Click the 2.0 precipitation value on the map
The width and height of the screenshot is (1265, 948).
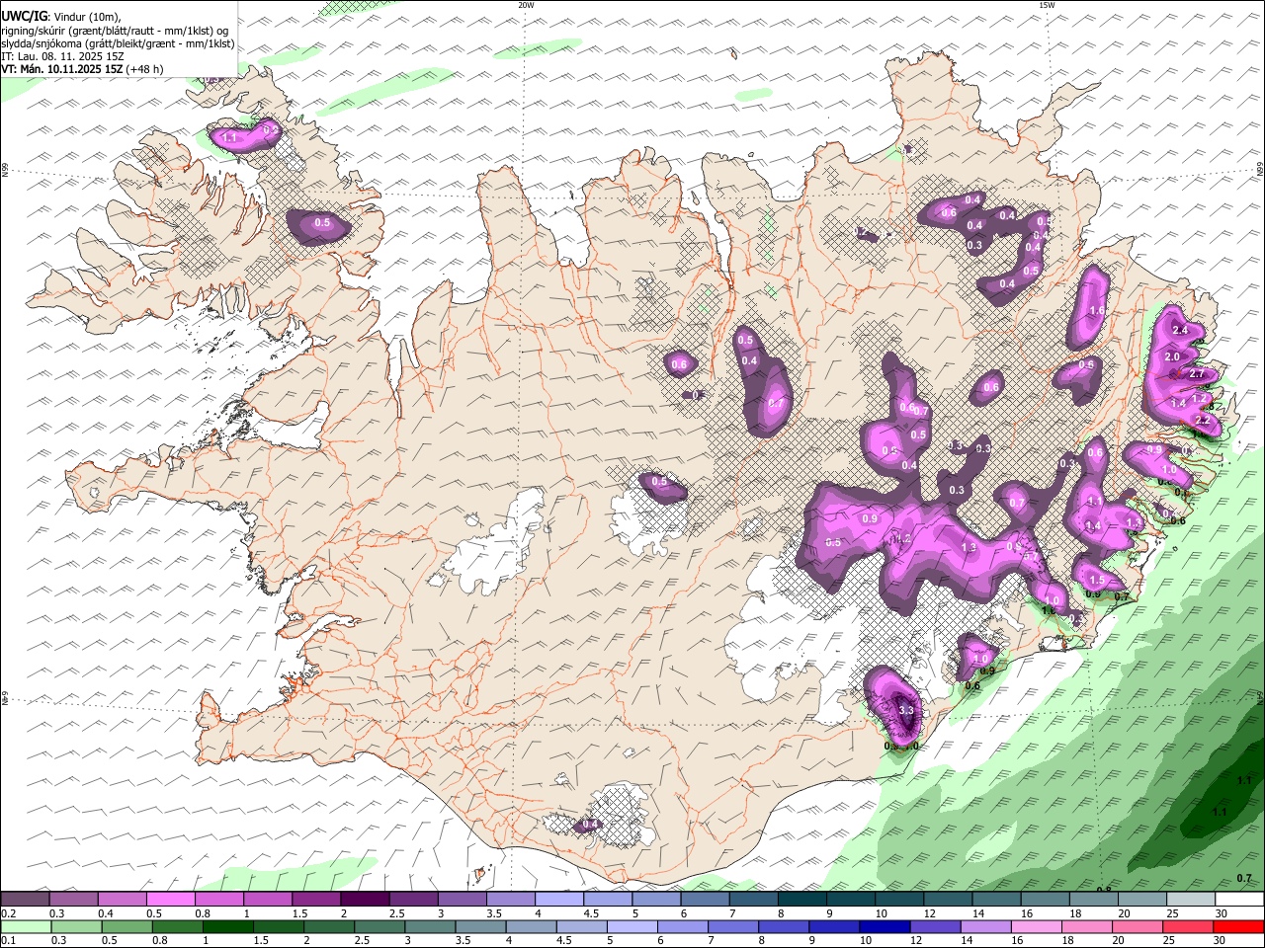[x=1173, y=356]
